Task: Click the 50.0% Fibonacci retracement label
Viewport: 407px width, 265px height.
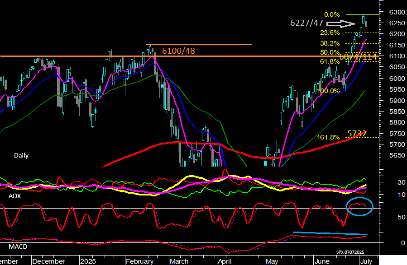Action: coord(330,52)
